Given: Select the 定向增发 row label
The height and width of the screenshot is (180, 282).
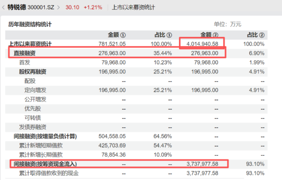Looking at the screenshot, I should tap(35, 90).
